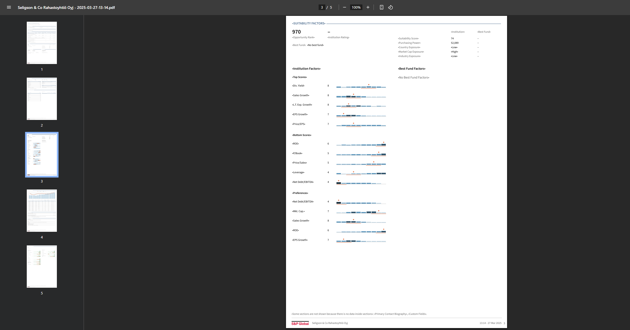Click the zoom in plus icon
630x330 pixels.
point(368,8)
